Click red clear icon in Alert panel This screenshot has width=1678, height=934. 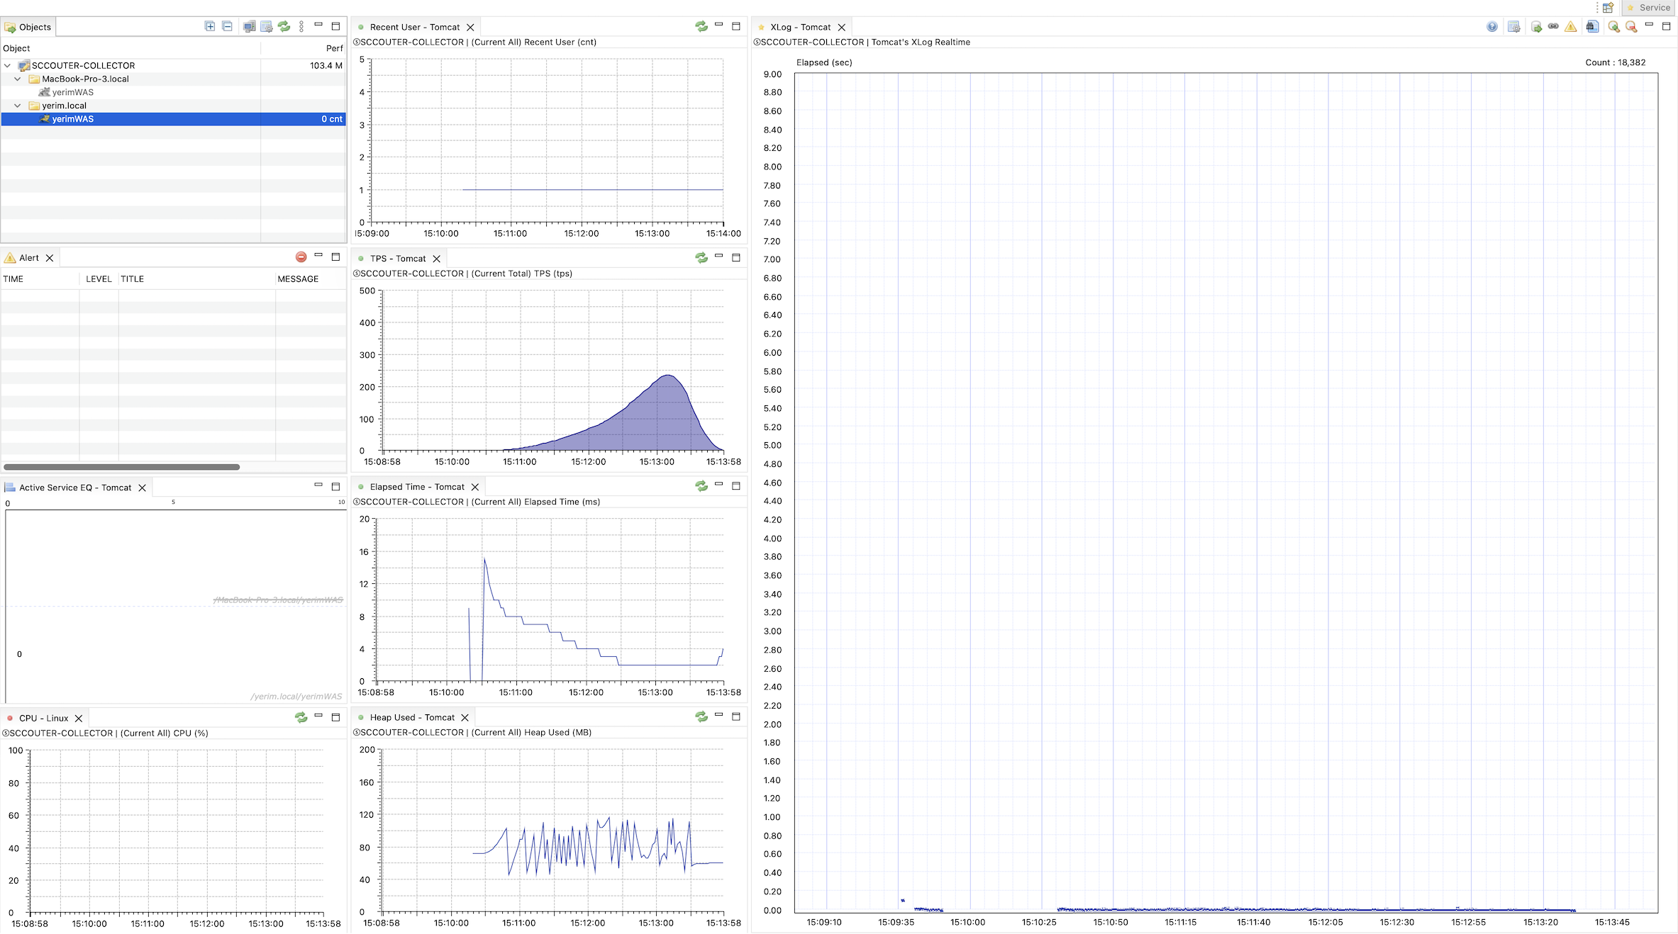(301, 257)
